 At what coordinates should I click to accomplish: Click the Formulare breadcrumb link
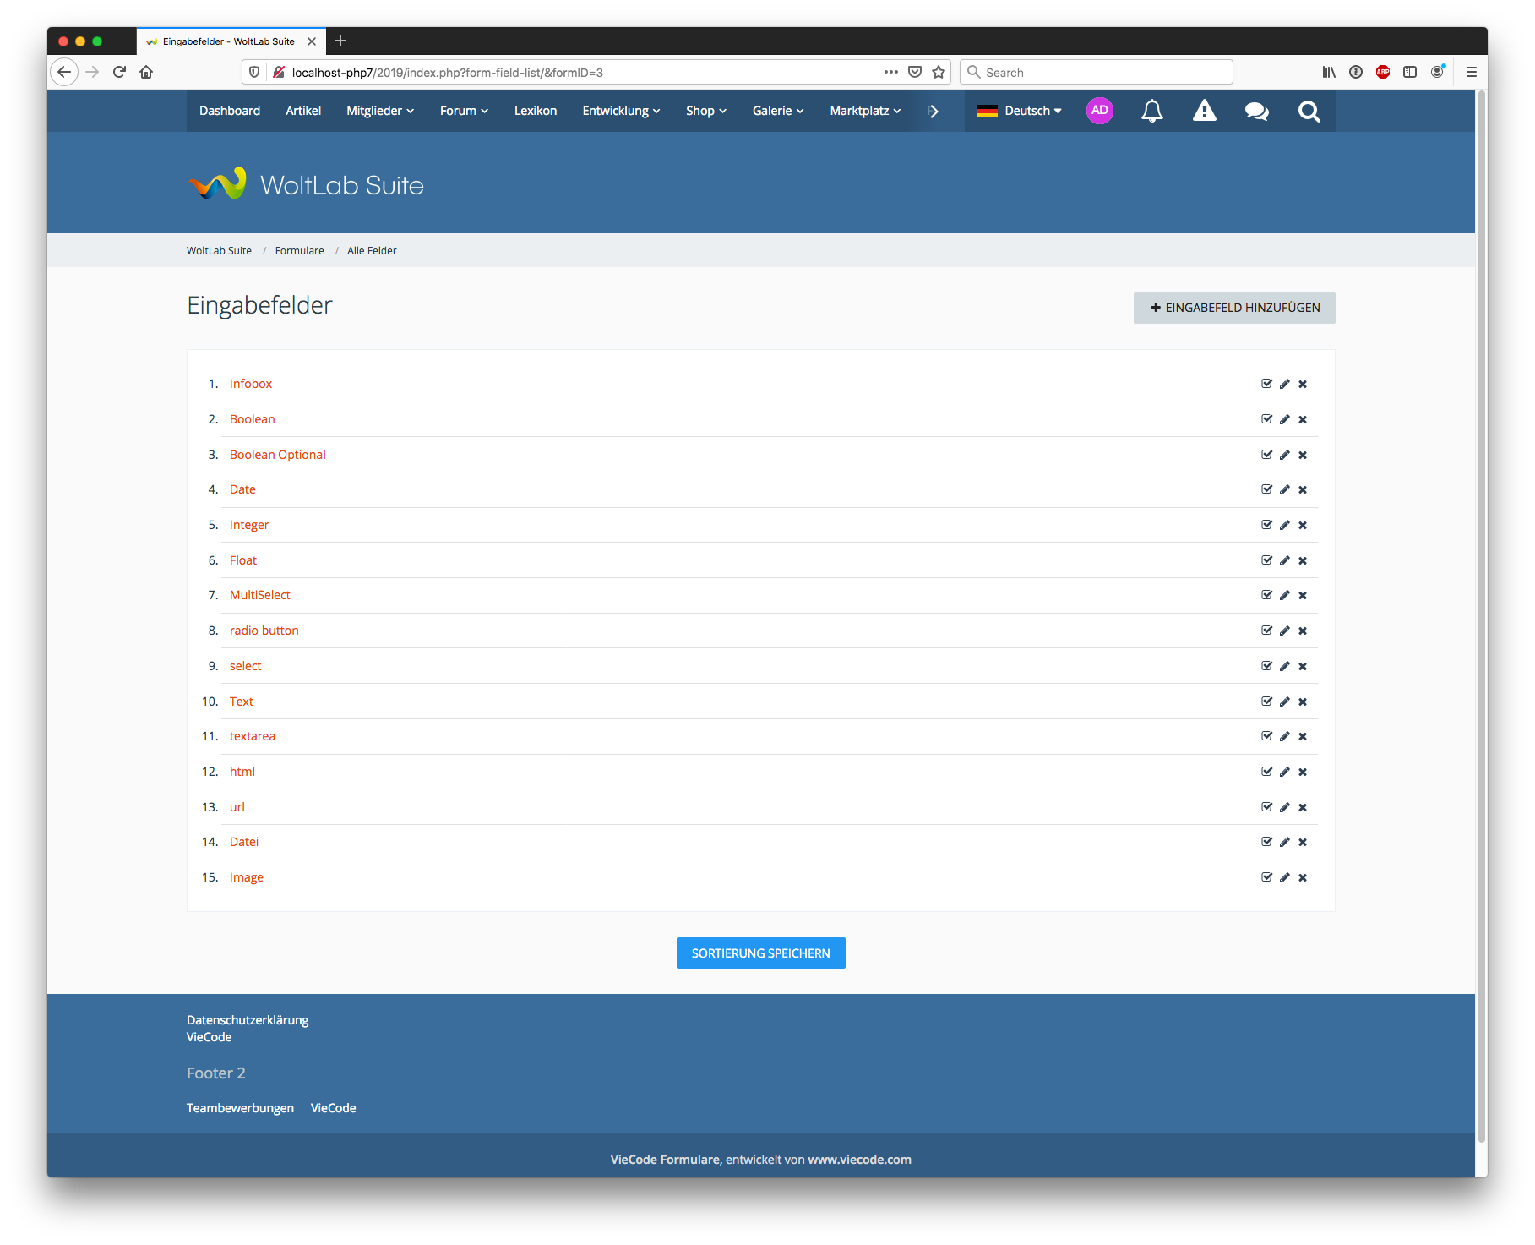pos(299,251)
